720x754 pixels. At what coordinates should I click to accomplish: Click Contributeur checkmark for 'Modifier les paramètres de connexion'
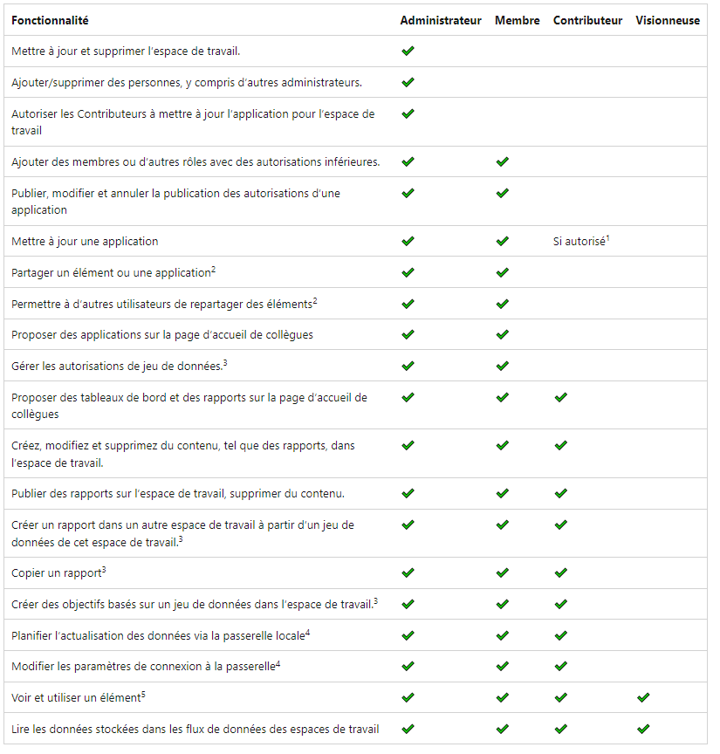click(560, 666)
